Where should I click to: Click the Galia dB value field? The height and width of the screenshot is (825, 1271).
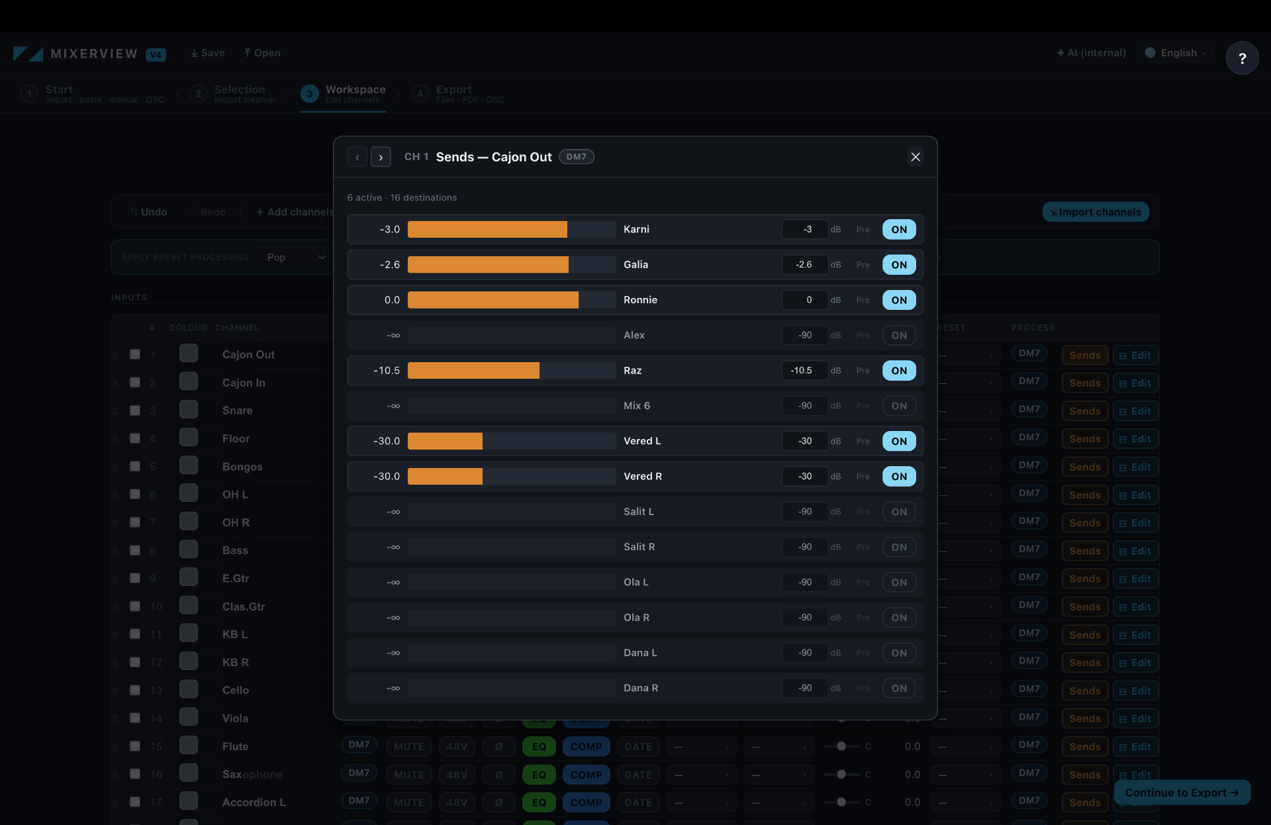click(805, 265)
